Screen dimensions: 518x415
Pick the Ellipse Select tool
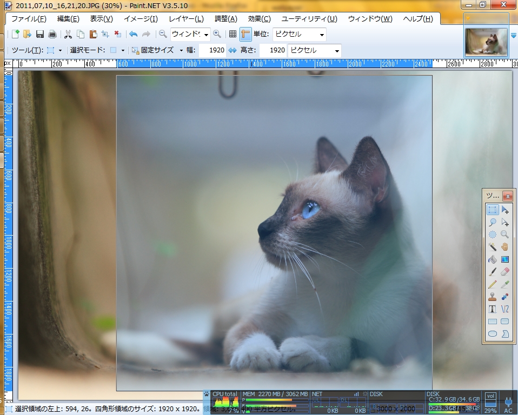coord(492,235)
